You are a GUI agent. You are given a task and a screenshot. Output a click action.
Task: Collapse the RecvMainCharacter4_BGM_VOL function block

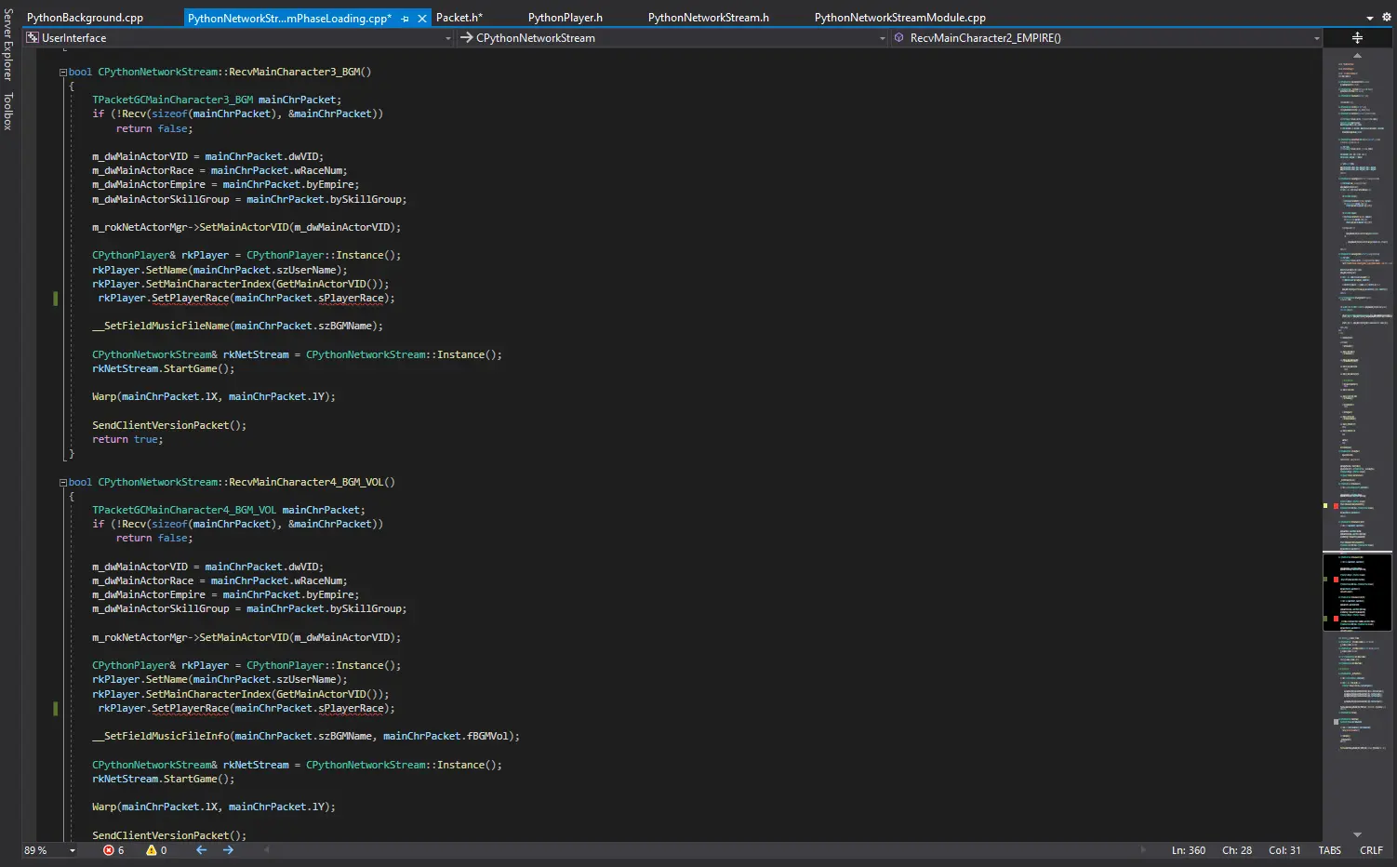pos(63,482)
